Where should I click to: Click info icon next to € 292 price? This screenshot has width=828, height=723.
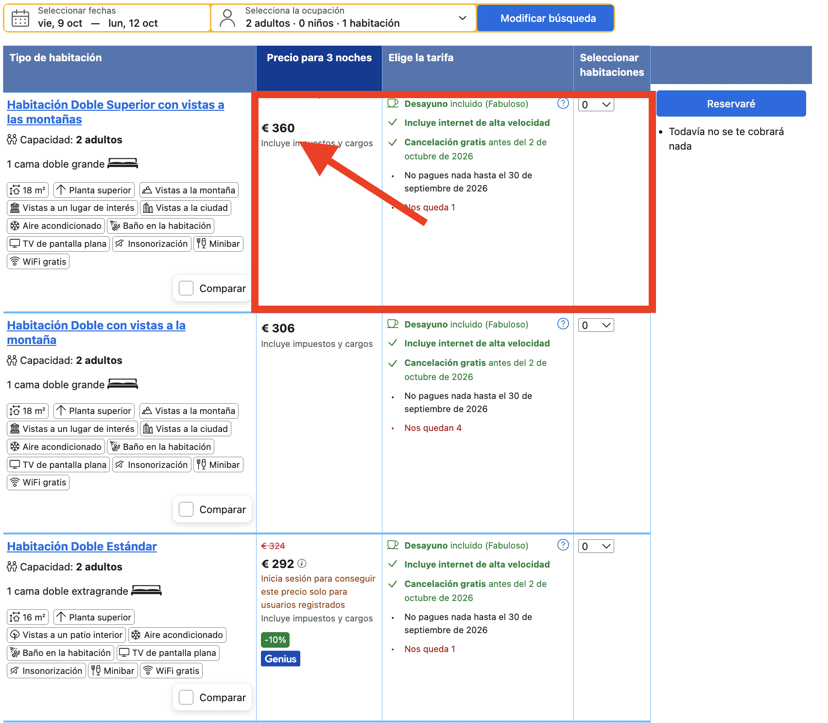coord(302,564)
